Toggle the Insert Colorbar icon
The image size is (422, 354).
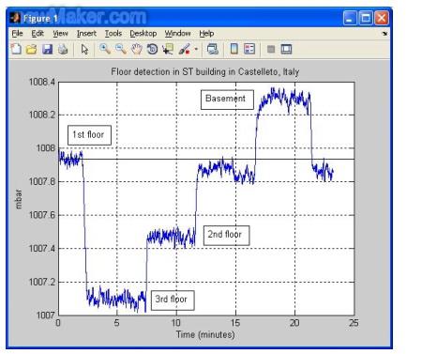tap(234, 49)
